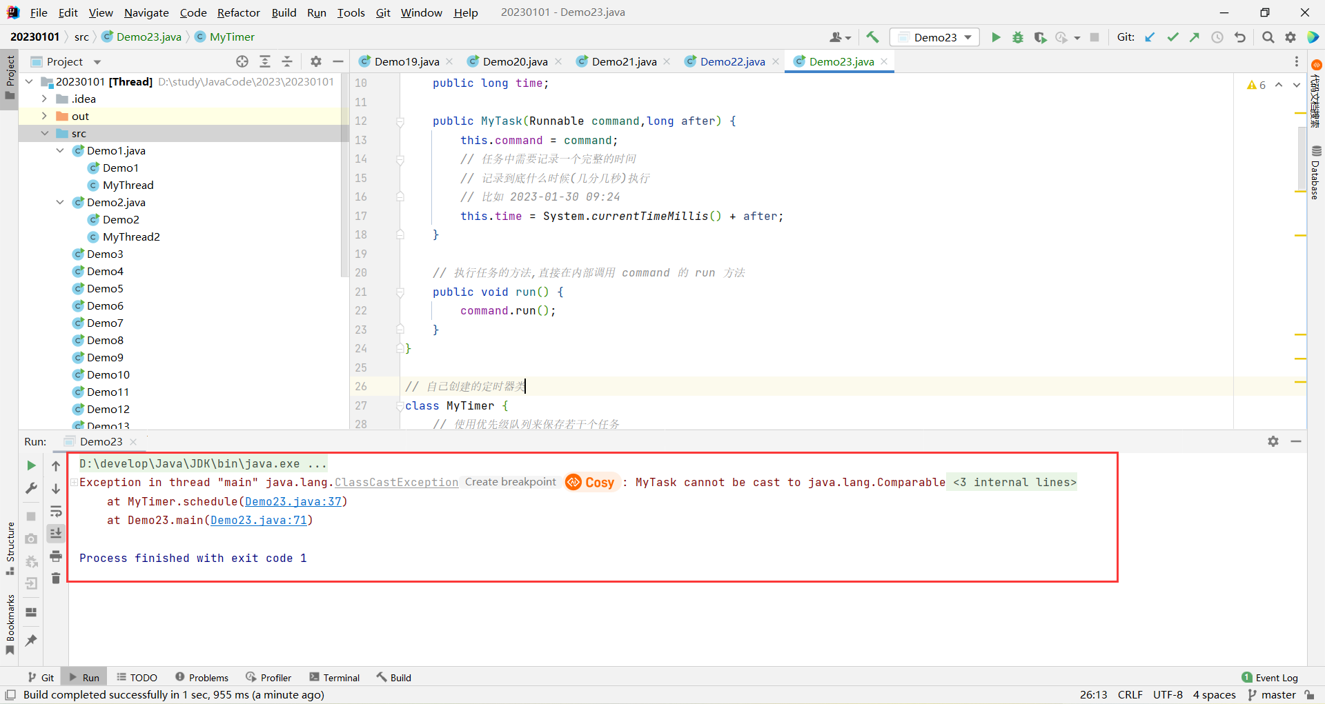Hide the Project panel with minus icon

coord(337,61)
